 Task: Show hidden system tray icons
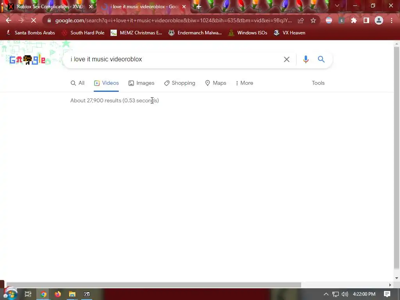326,294
